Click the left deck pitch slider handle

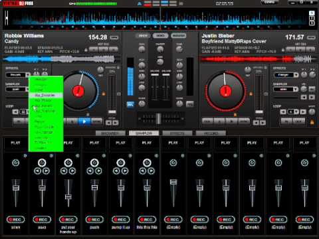[x=112, y=112]
